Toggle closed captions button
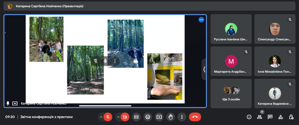The image size is (299, 125). click(x=136, y=117)
